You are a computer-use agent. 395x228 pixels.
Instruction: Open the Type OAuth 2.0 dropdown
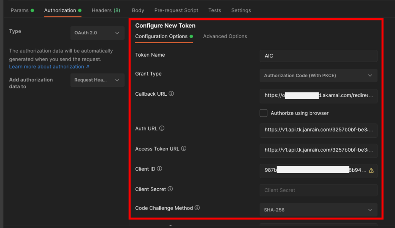(x=97, y=33)
